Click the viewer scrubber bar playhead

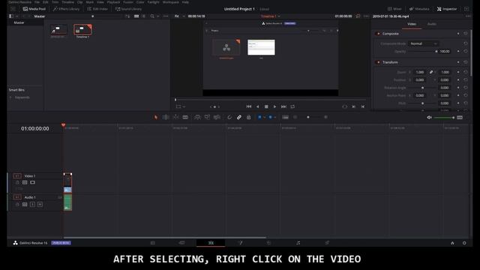point(175,100)
